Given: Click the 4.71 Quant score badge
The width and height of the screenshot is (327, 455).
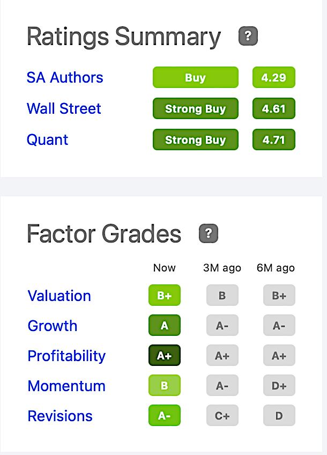Looking at the screenshot, I should coord(274,140).
